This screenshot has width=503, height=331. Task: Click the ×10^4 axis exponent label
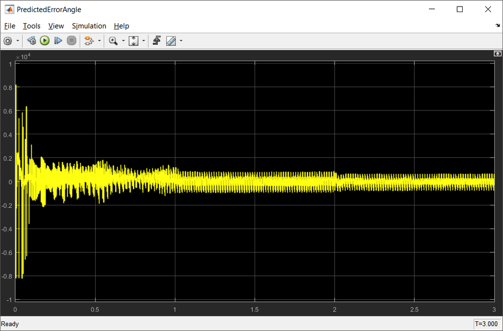point(23,57)
